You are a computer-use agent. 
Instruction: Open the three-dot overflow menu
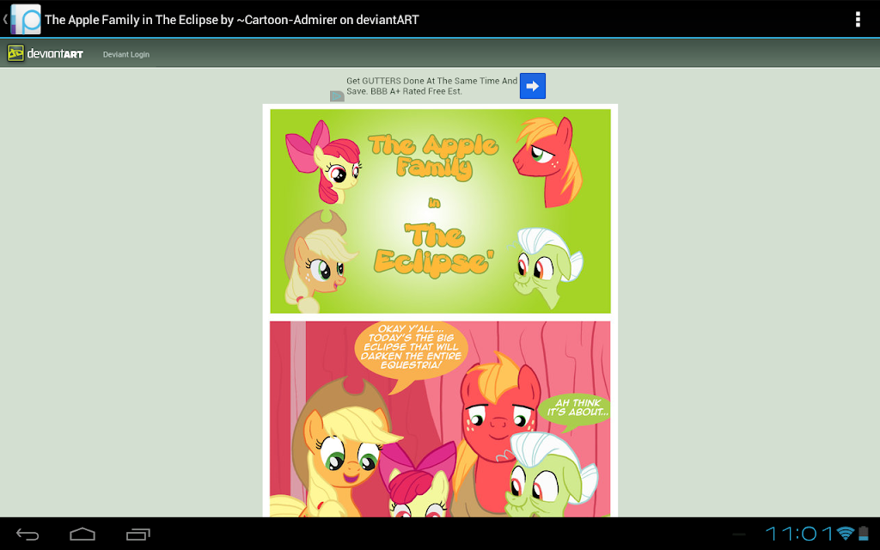858,19
